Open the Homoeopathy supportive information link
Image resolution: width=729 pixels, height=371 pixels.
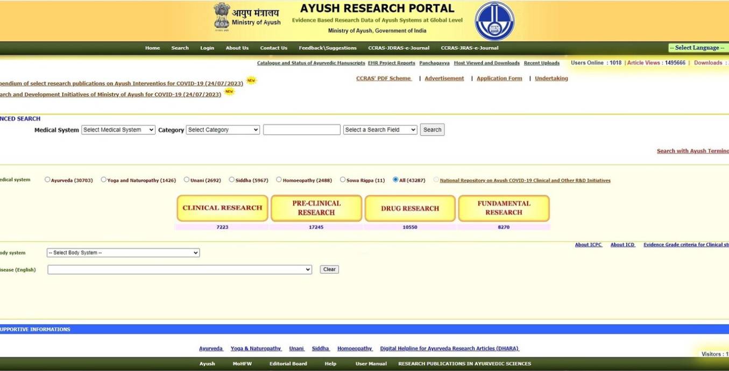coord(355,348)
